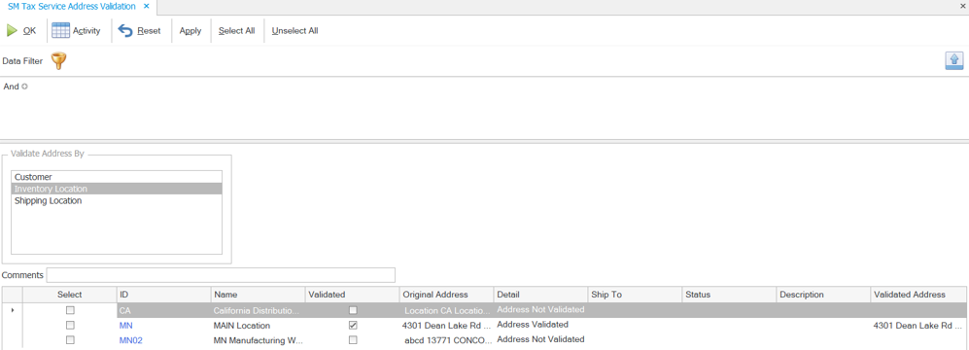The width and height of the screenshot is (969, 350).
Task: Click Apply in the toolbar
Action: [x=190, y=30]
